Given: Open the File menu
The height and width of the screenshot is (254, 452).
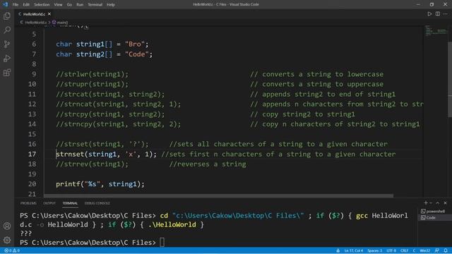Looking at the screenshot, I should tap(16, 5).
